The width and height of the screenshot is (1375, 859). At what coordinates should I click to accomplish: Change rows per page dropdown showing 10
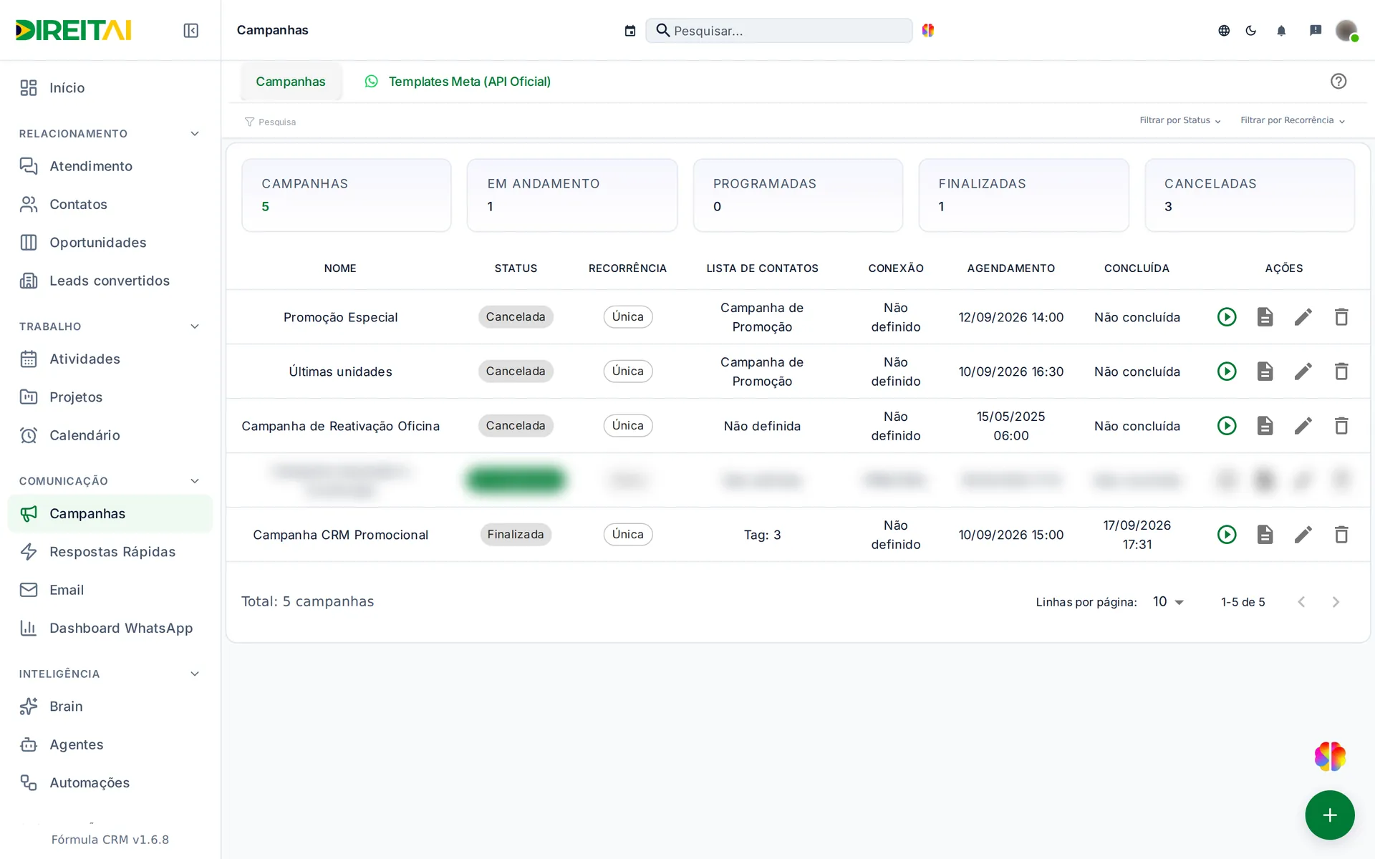point(1168,601)
